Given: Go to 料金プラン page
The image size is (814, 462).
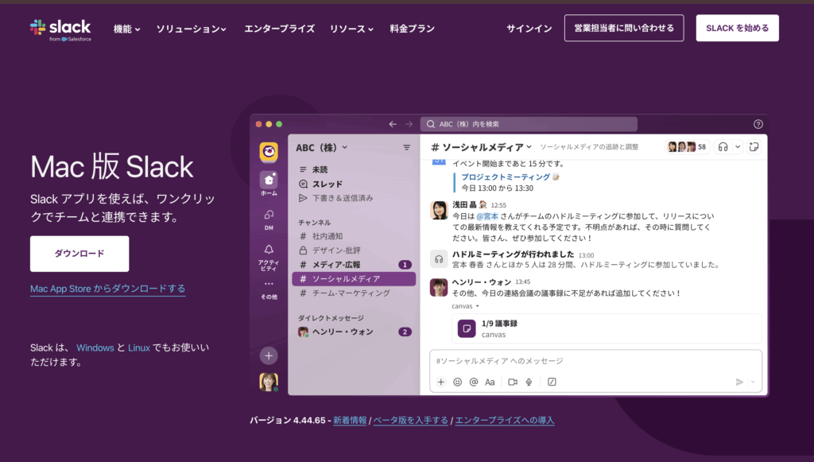Looking at the screenshot, I should coord(413,29).
